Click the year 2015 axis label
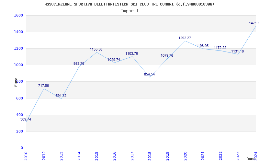Screen dimensions: 259x162 (97, 156)
